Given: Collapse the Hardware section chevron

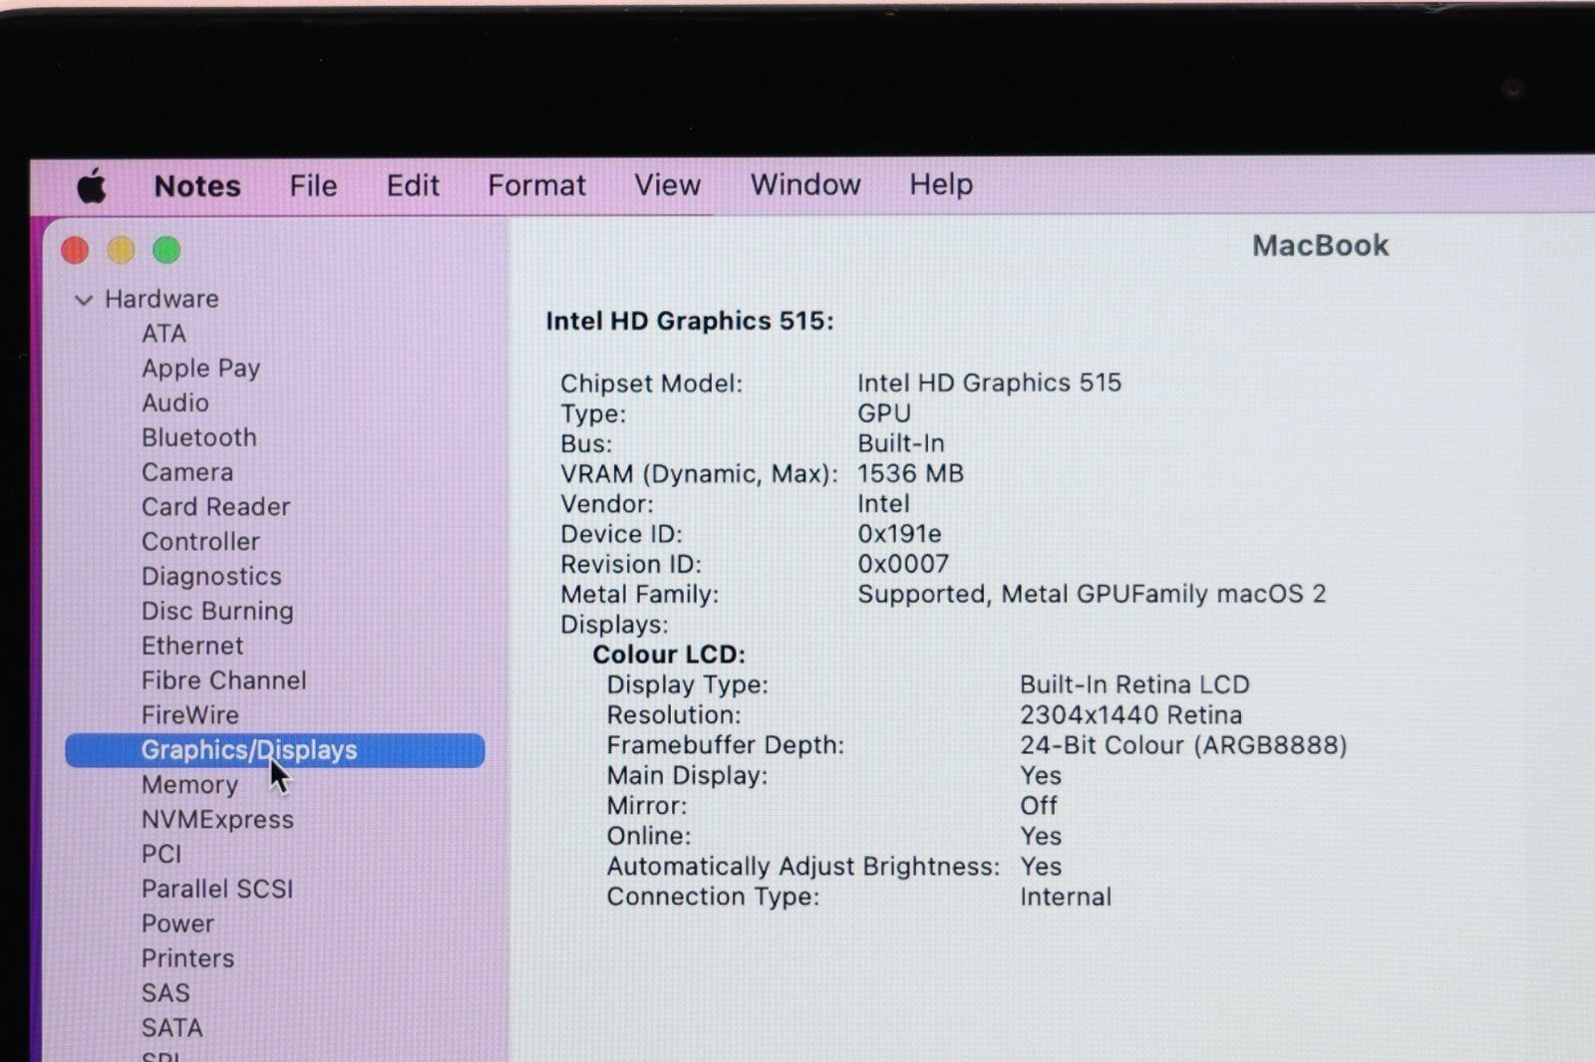Looking at the screenshot, I should click(84, 300).
